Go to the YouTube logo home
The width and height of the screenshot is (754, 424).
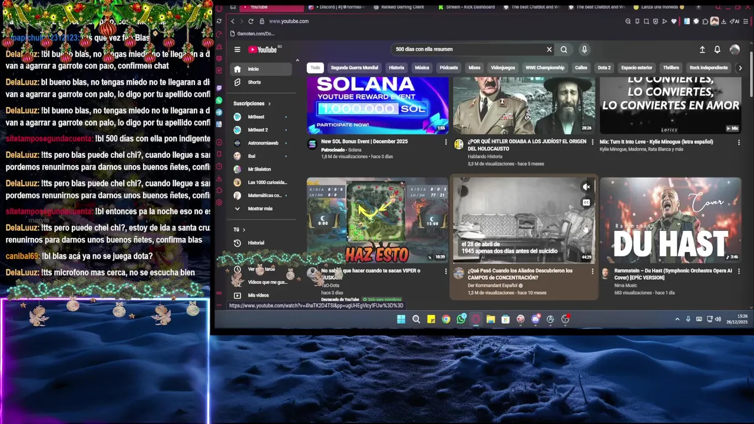pos(262,49)
